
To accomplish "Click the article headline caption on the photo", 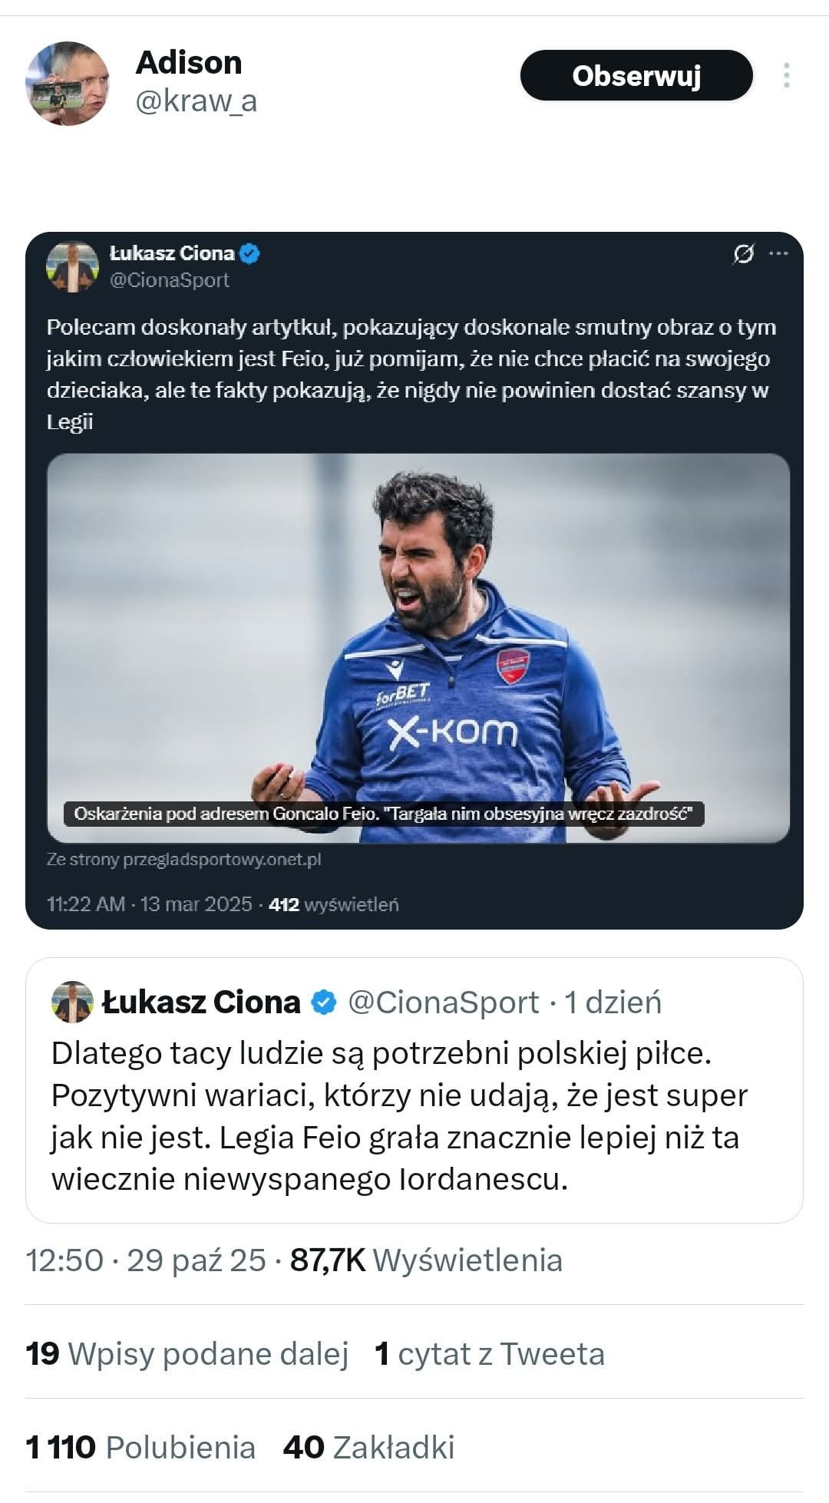I will point(383,814).
